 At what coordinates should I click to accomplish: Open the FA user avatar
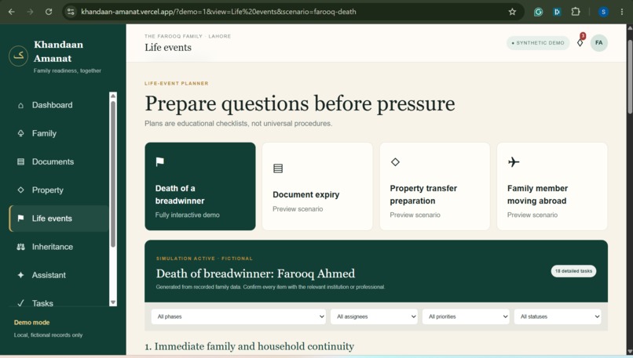tap(599, 42)
